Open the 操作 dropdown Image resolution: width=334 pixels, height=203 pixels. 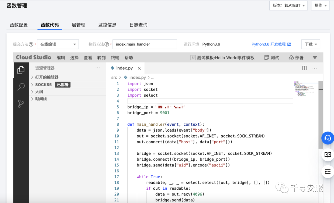(320, 6)
